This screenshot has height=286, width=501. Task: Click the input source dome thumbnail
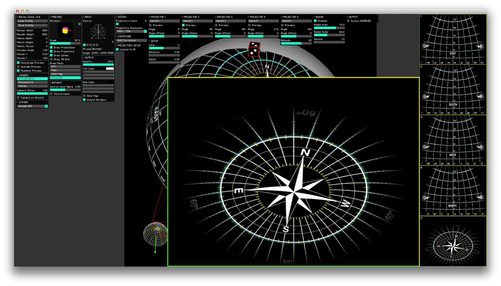[98, 31]
